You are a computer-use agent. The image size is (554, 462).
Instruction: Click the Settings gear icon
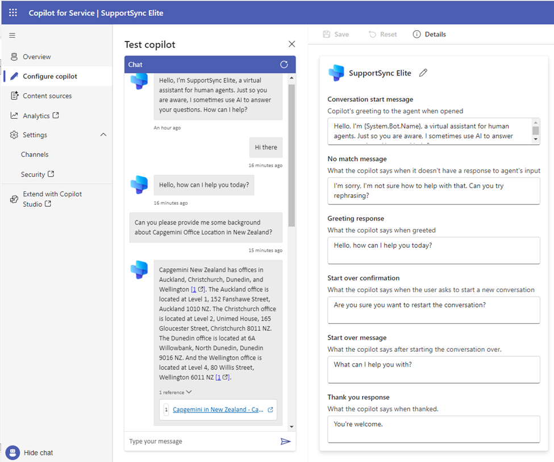pyautogui.click(x=14, y=135)
